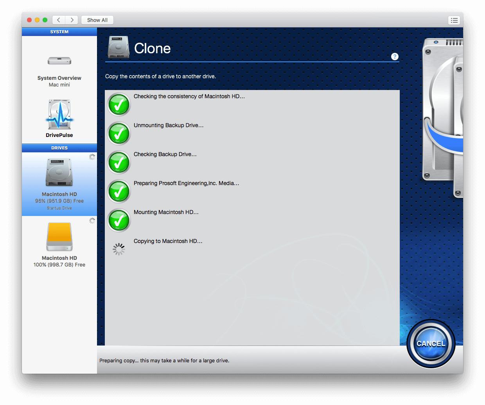Click the checkmark for Checking Backup Drive
This screenshot has height=405, width=485.
coord(119,162)
